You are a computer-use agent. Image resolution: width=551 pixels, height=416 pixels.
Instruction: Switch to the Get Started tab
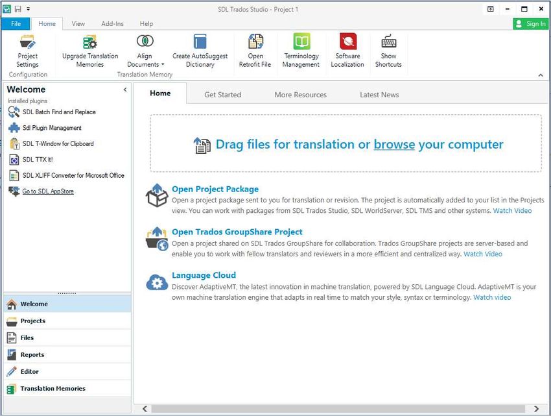pos(223,95)
